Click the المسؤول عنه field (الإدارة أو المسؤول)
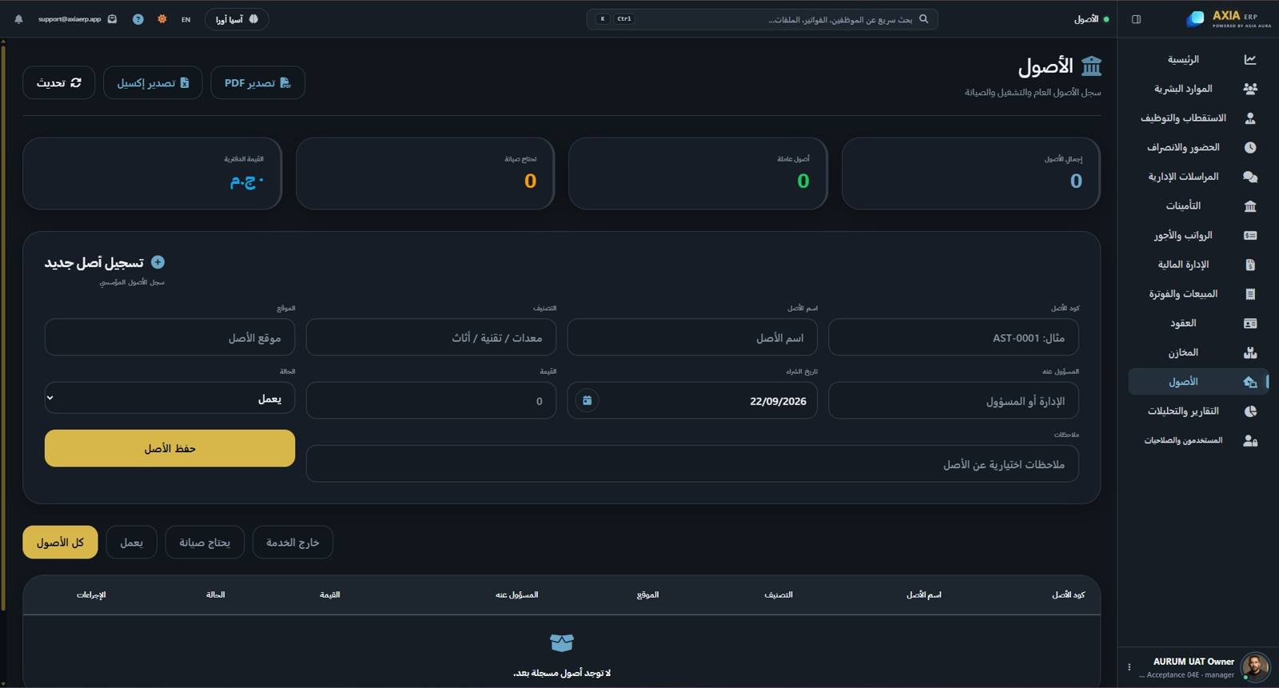The image size is (1279, 688). coord(954,400)
